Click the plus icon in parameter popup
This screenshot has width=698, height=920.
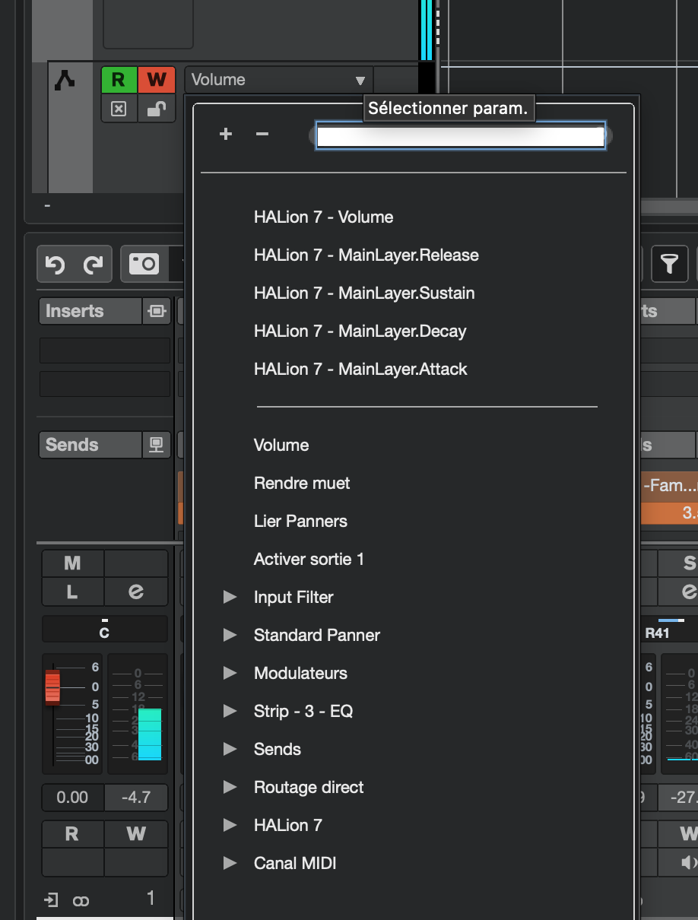(225, 135)
